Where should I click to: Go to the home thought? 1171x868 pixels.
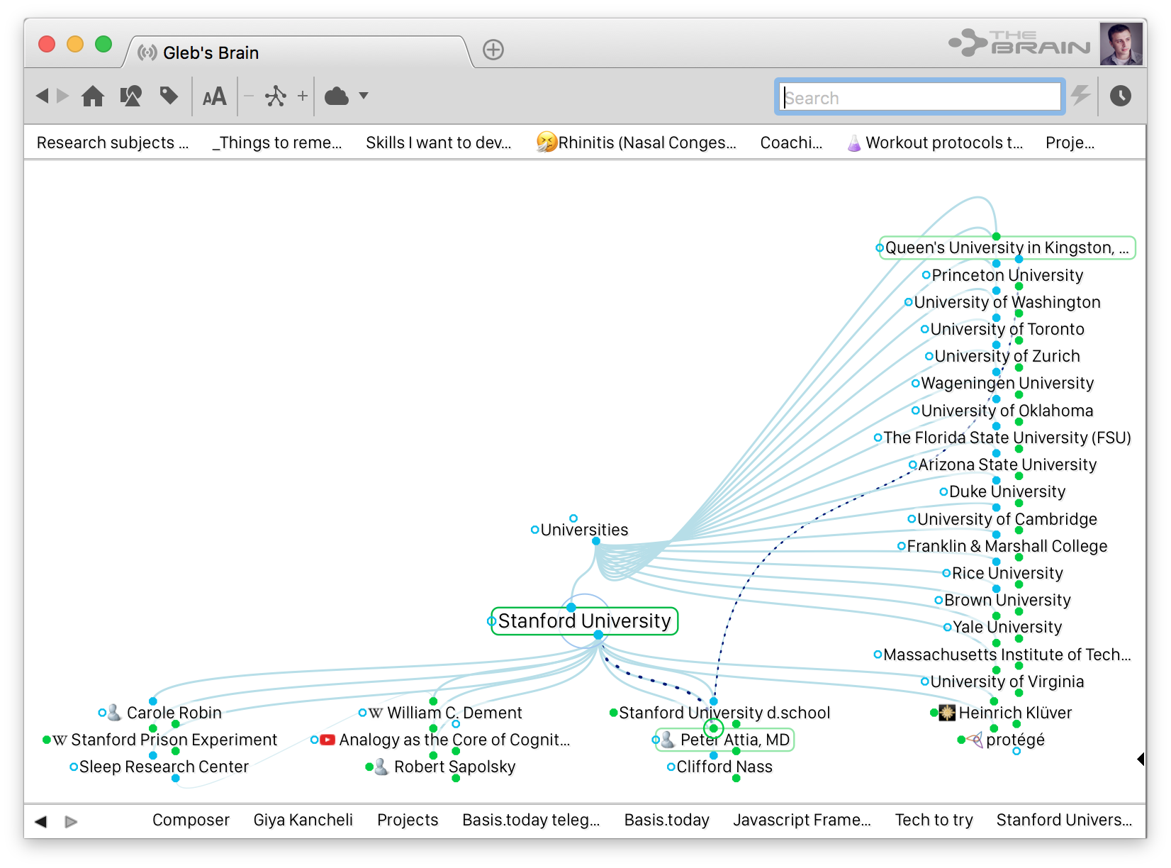coord(93,96)
